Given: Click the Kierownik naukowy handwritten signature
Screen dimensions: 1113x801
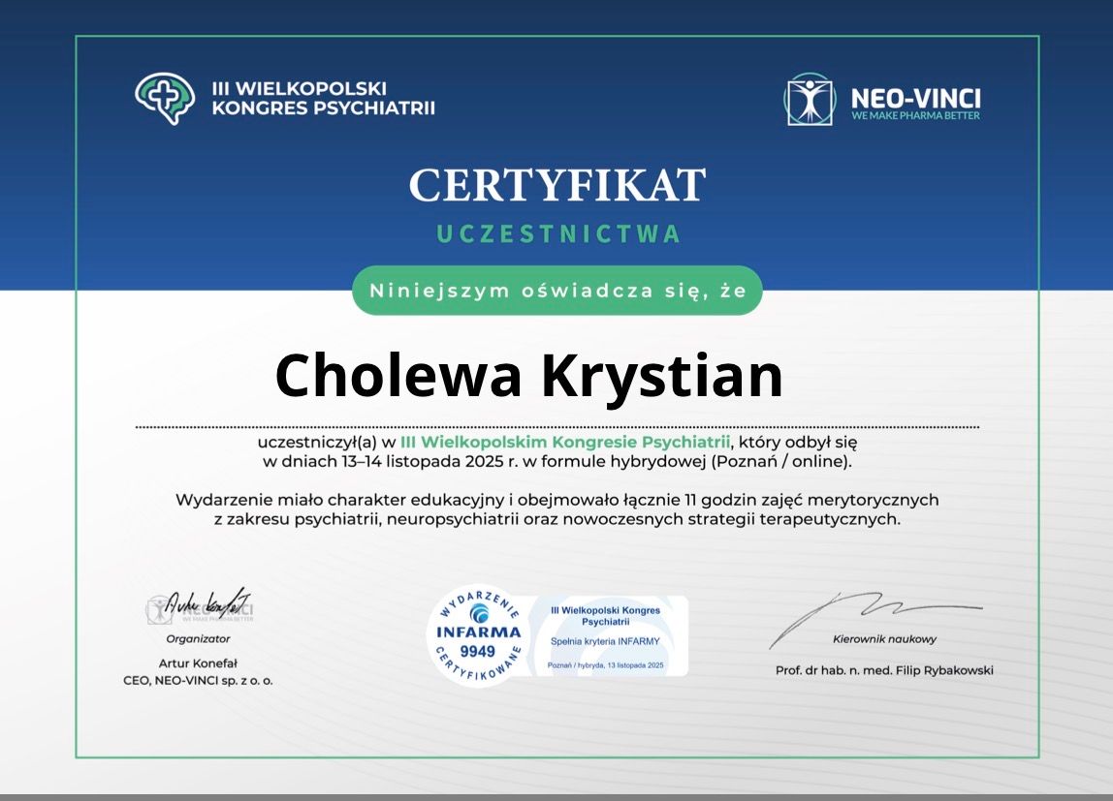Looking at the screenshot, I should (873, 611).
